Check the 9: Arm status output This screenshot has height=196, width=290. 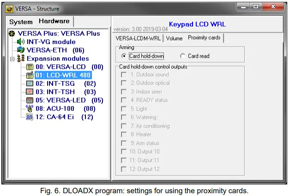click(124, 143)
